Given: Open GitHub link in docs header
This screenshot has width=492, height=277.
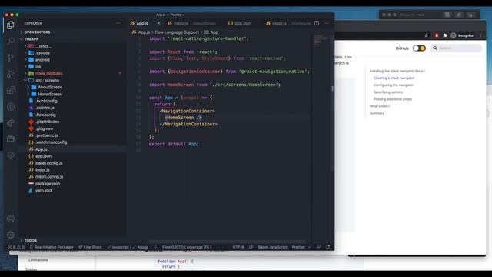Looking at the screenshot, I should pyautogui.click(x=402, y=48).
